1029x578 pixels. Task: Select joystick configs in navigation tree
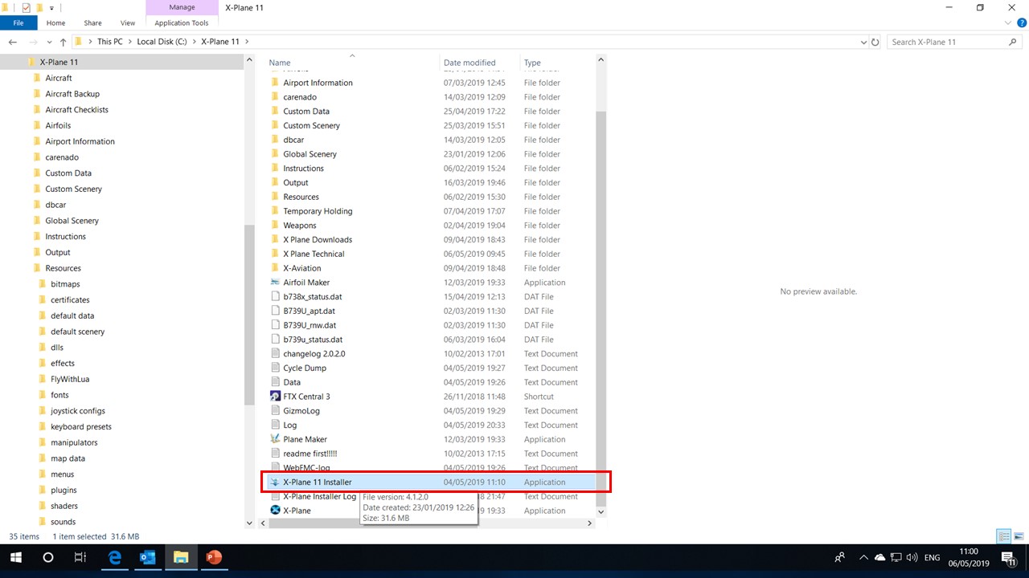point(78,411)
